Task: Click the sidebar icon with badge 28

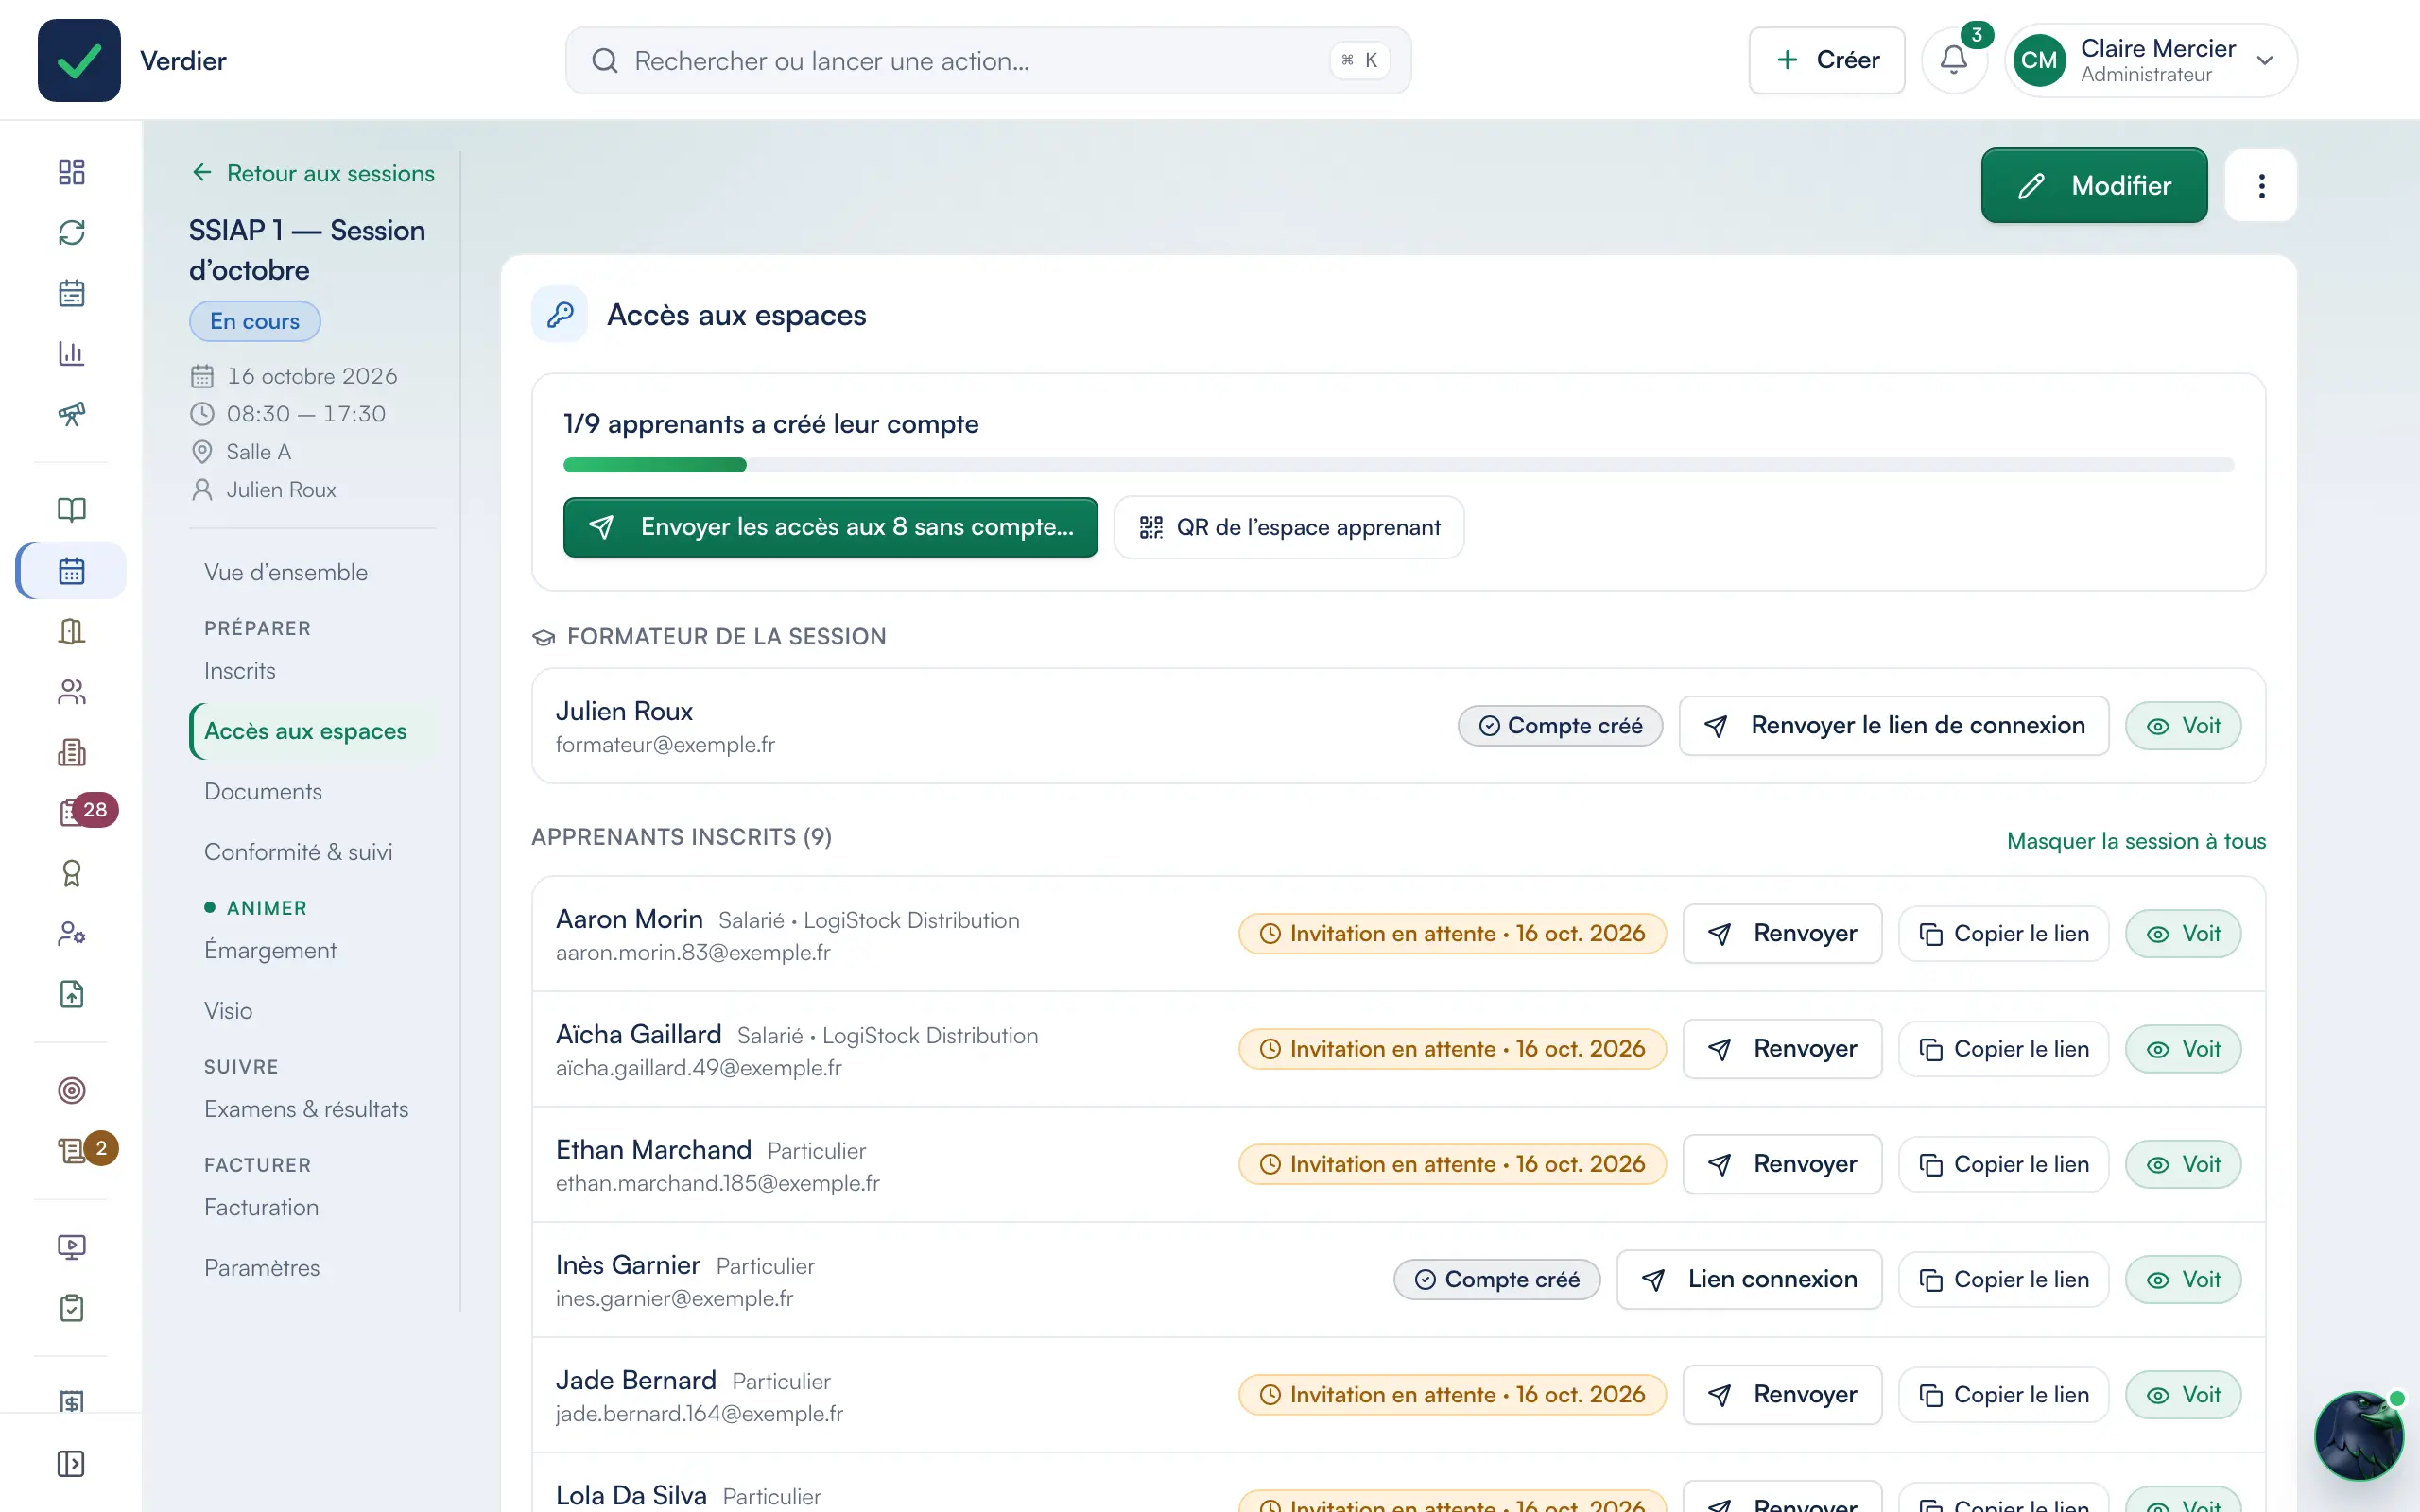Action: coord(71,812)
